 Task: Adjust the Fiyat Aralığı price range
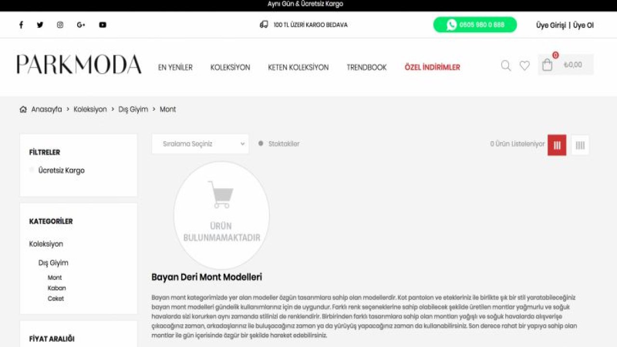pos(51,339)
